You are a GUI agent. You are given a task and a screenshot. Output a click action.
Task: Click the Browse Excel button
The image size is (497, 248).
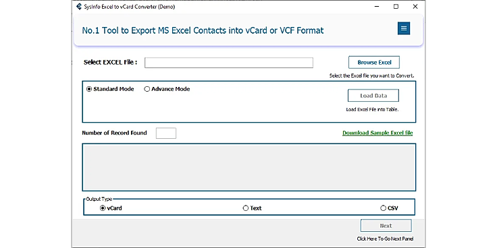[374, 62]
